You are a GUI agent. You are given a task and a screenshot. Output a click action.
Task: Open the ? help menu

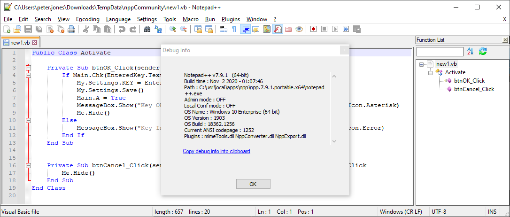point(275,19)
